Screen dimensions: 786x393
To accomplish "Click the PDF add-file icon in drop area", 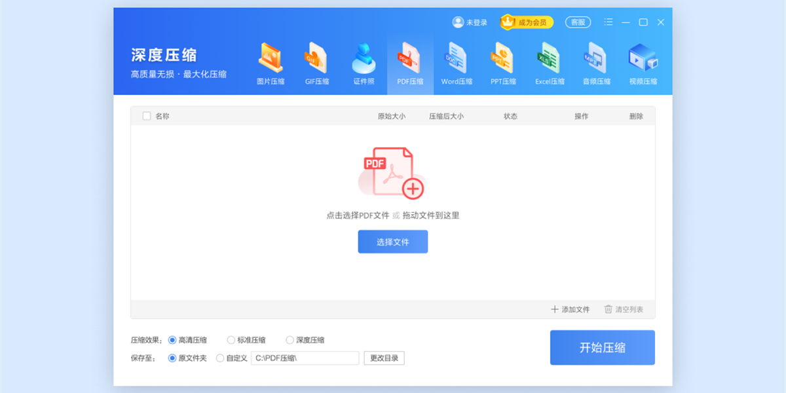I will click(392, 173).
